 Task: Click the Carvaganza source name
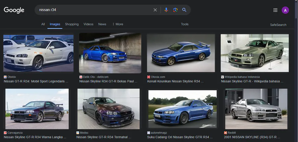(x=15, y=133)
